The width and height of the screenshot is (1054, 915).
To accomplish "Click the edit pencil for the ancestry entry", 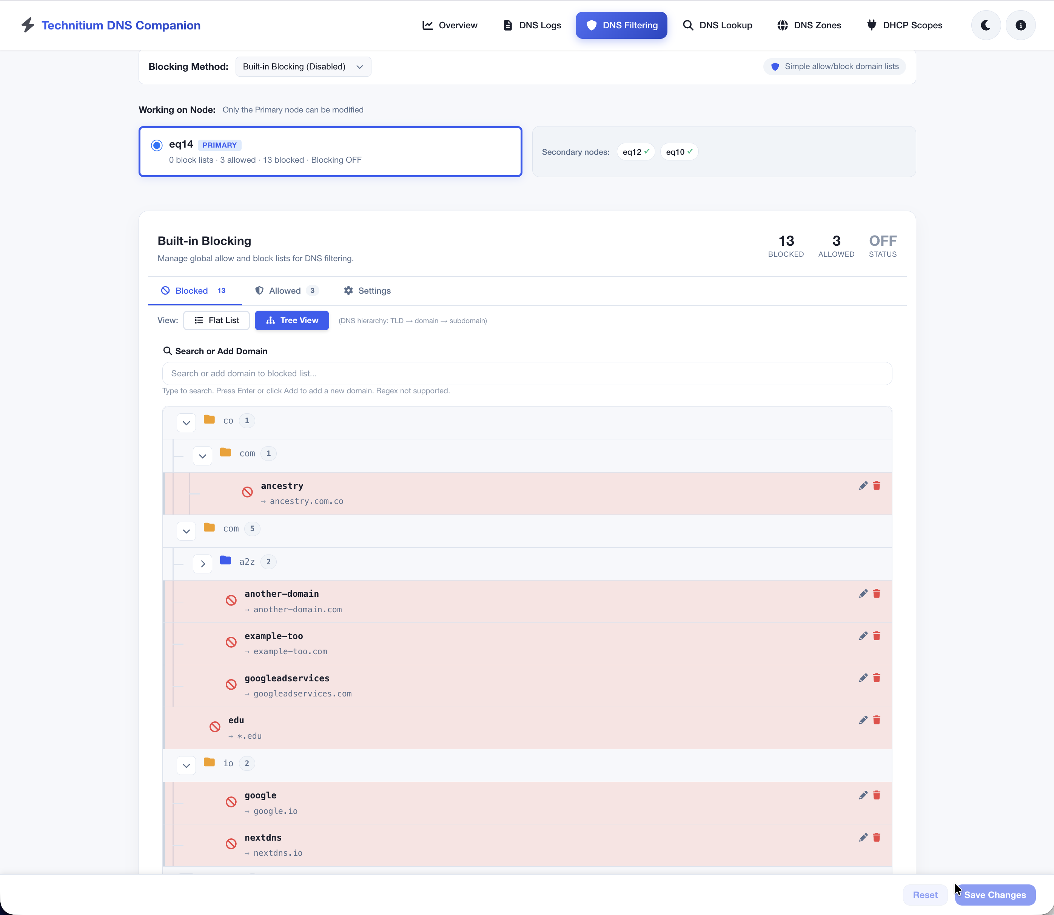I will (x=863, y=485).
